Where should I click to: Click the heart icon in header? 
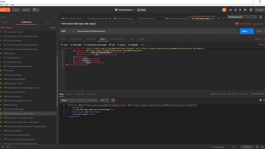245,10
